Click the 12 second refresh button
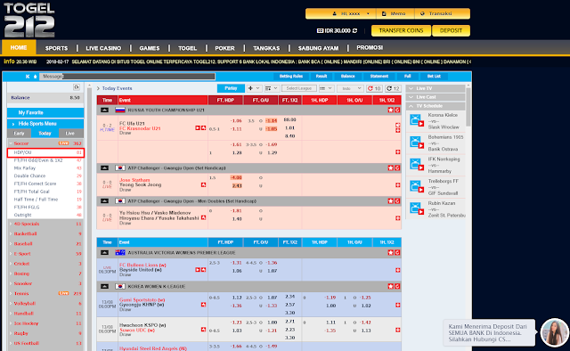Viewport: 570px width, 351px height. (x=393, y=88)
